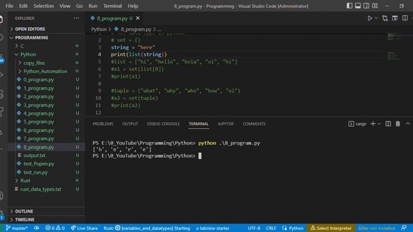Toggle secondary side bar layout icon
The width and height of the screenshot is (413, 232).
(366, 6)
